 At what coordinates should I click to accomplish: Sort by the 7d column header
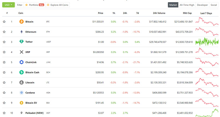point(137,13)
